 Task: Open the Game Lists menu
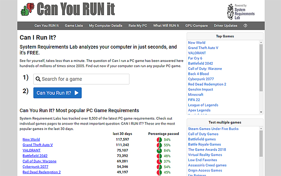(74, 25)
